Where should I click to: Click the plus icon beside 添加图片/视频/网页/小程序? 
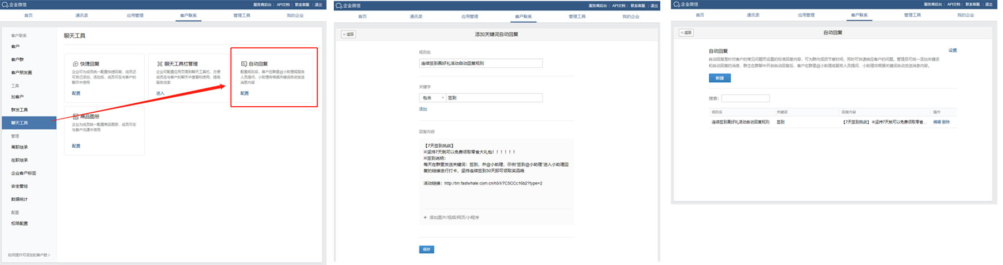click(x=425, y=217)
